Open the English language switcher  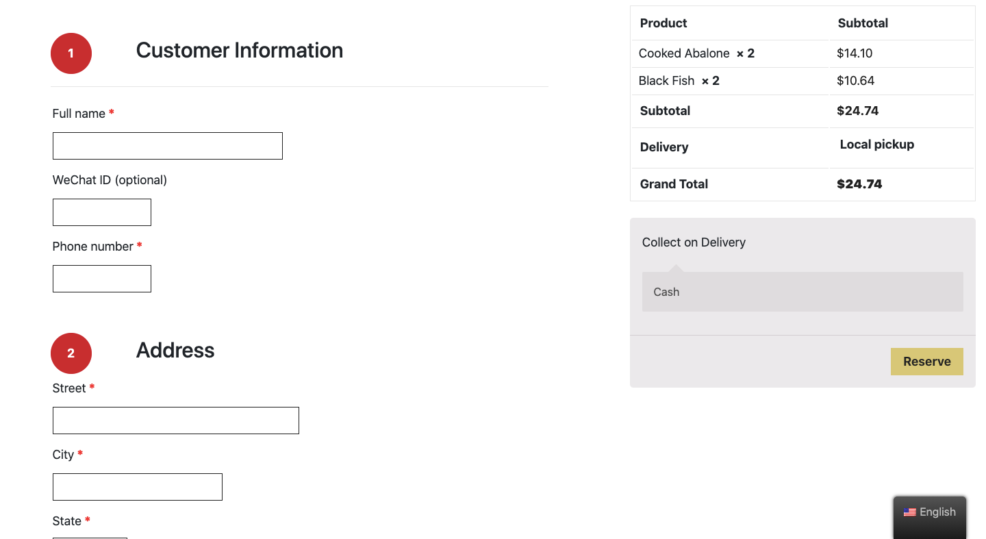pyautogui.click(x=930, y=512)
